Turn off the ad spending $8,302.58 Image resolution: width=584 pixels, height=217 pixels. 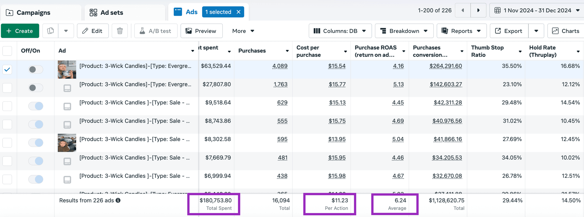pyautogui.click(x=36, y=143)
